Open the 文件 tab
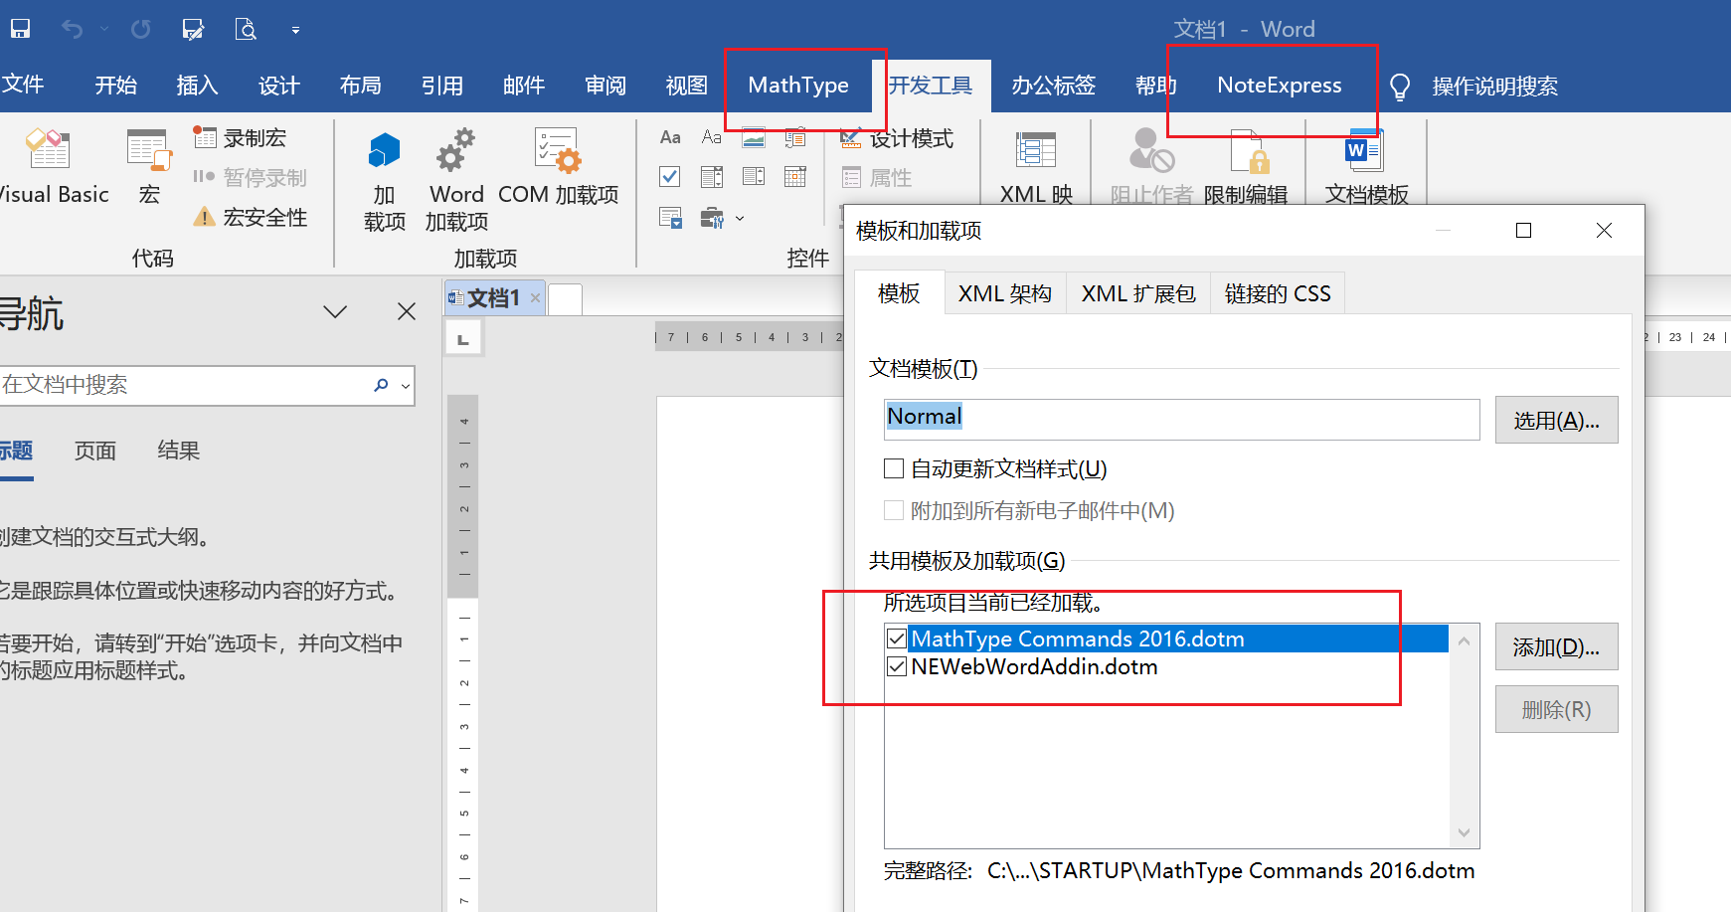Screen dimensions: 1731x912 click(22, 85)
